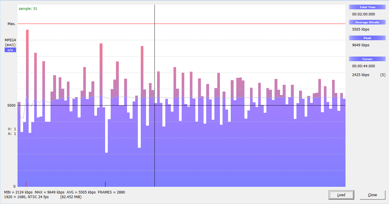The width and height of the screenshot is (389, 204).
Task: Click the (avc1) codec label
Action: pyautogui.click(x=10, y=45)
